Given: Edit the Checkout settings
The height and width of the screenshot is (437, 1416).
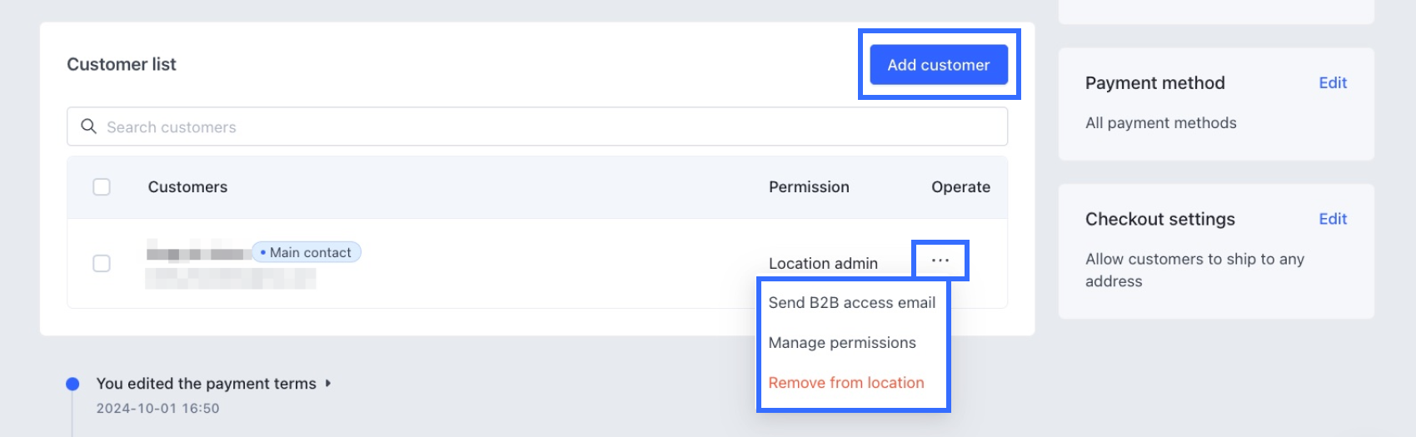Looking at the screenshot, I should (1332, 219).
